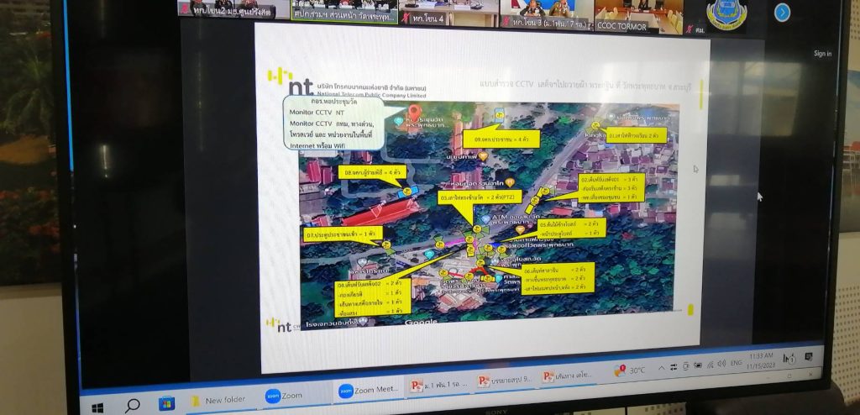This screenshot has height=415, width=860.
Task: Click the weather 30°C widget
Action: click(x=632, y=370)
